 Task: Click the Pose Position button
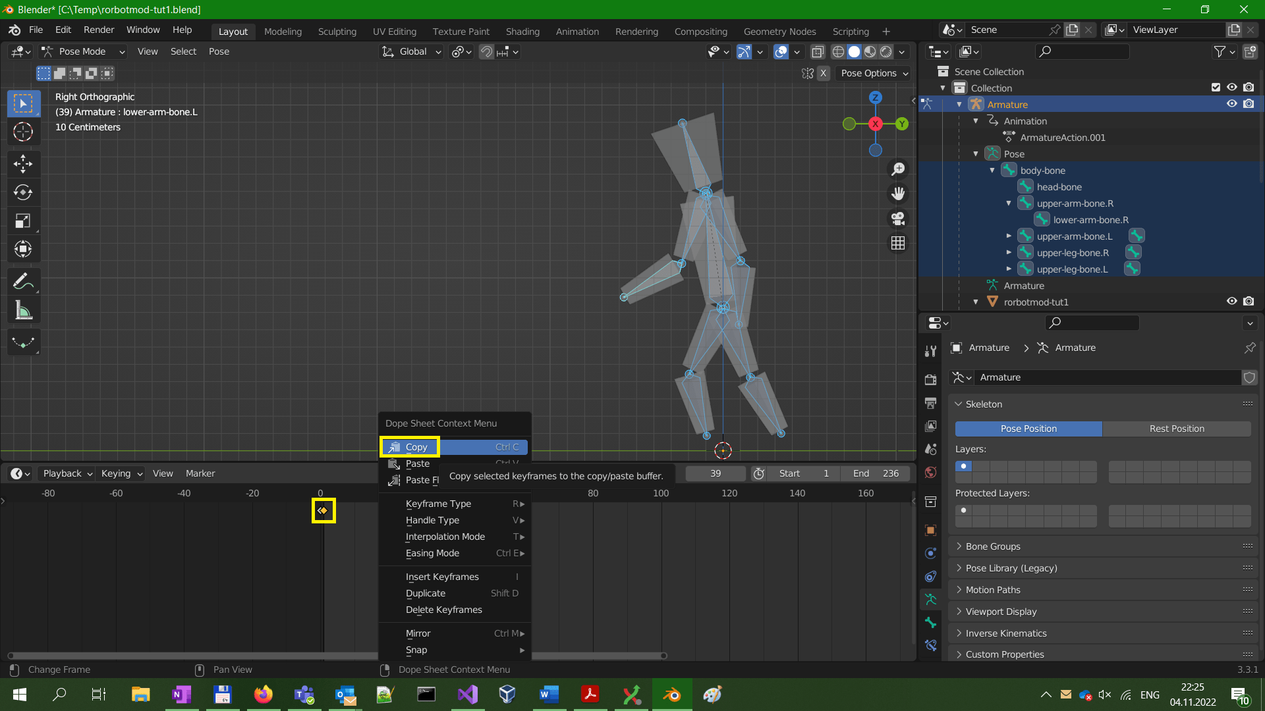click(x=1027, y=429)
